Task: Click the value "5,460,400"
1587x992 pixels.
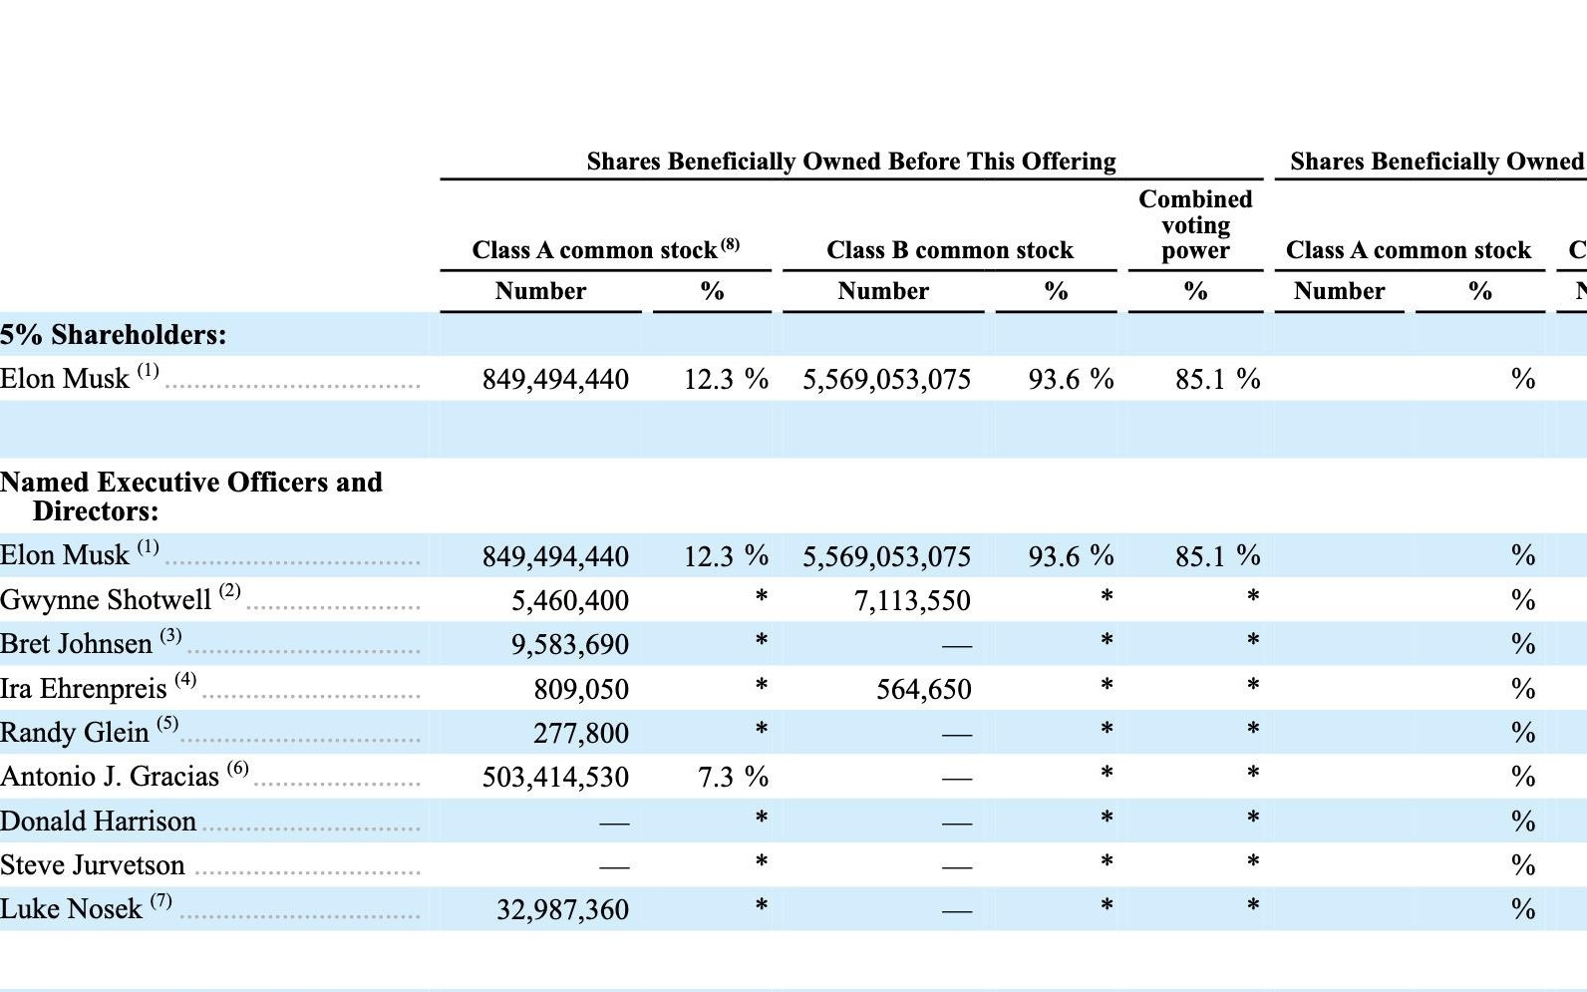Action: click(x=570, y=601)
